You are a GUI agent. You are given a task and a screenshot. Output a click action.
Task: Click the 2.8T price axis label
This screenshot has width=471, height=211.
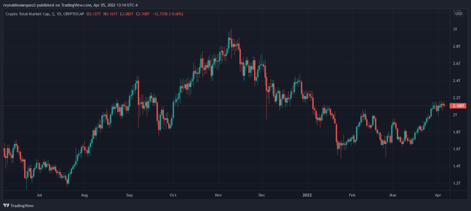point(456,46)
